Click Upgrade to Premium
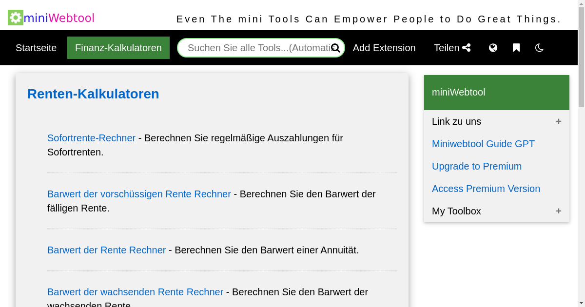Image resolution: width=585 pixels, height=307 pixels. [x=477, y=166]
